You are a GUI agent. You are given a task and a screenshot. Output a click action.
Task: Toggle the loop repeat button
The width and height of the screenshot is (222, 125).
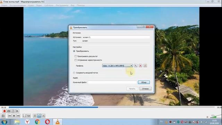click(x=39, y=116)
